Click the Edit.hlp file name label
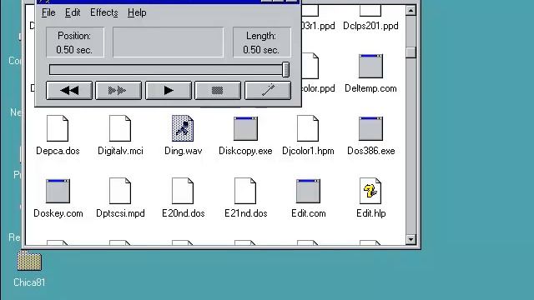This screenshot has width=534, height=300. coord(370,213)
